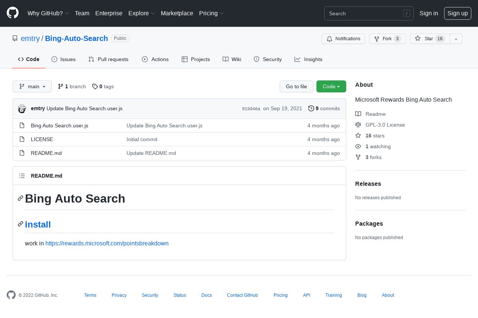Click the anchor link icon beside Bing Auto Search heading
The image size is (478, 318).
[x=20, y=198]
